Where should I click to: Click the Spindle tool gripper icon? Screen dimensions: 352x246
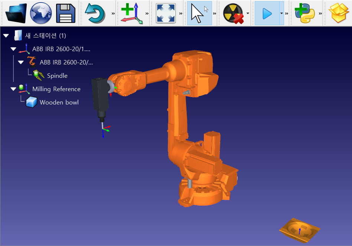(x=39, y=75)
